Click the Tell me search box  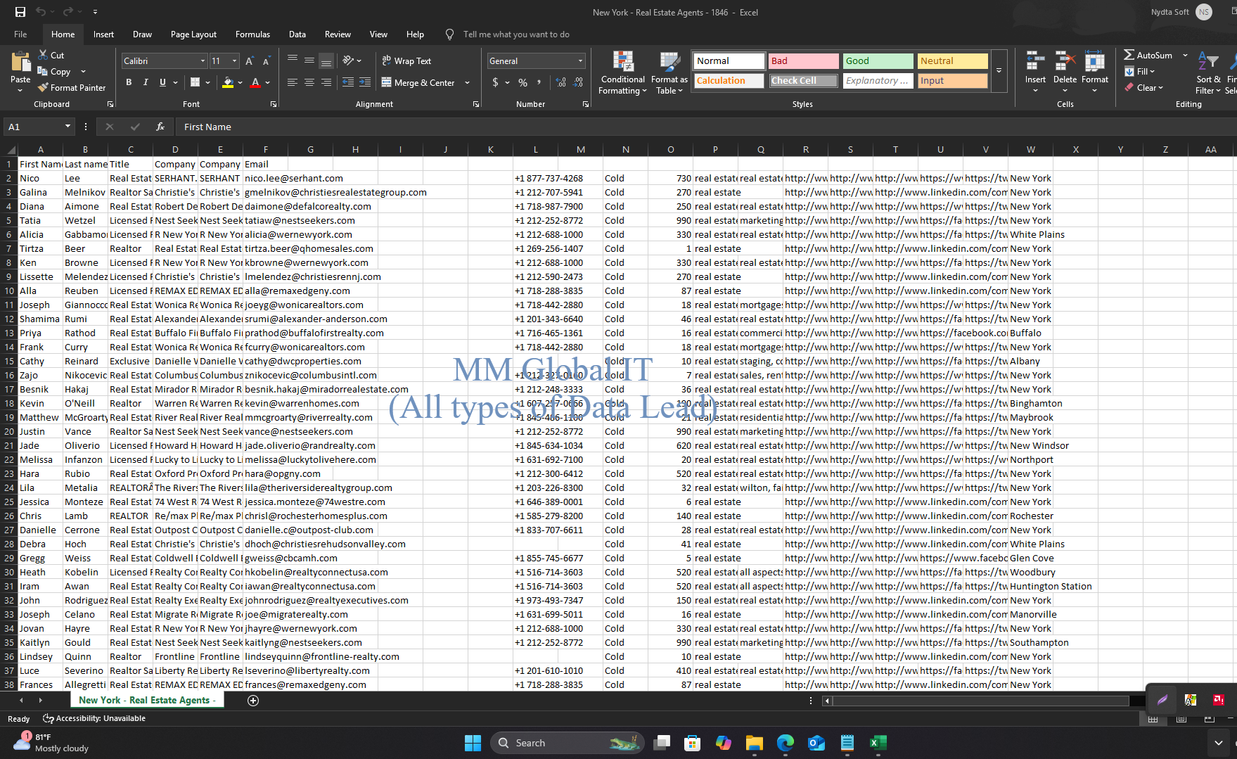coord(515,34)
